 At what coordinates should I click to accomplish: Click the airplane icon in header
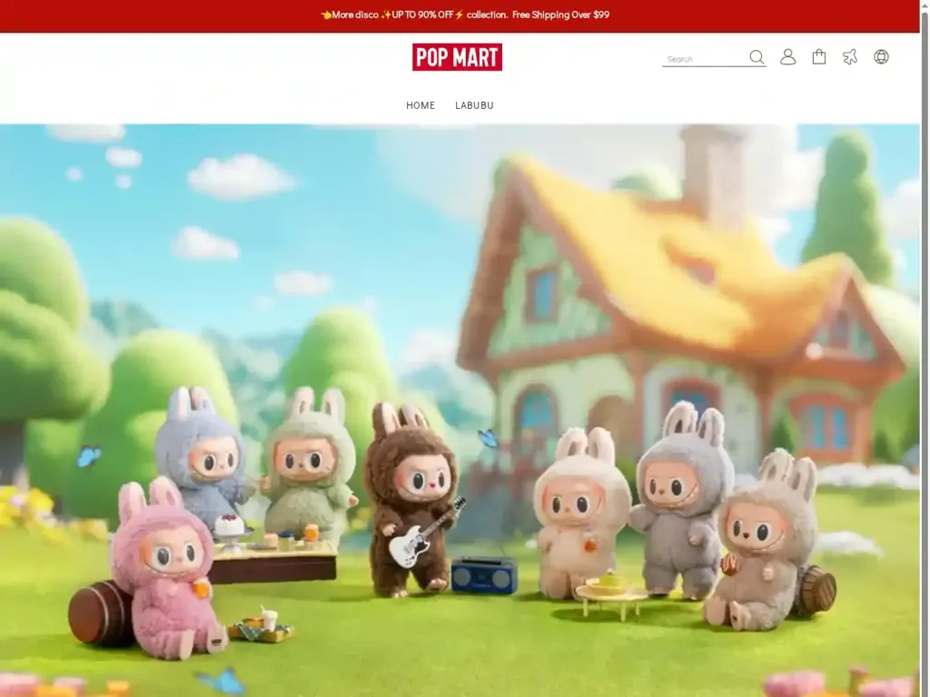point(850,57)
